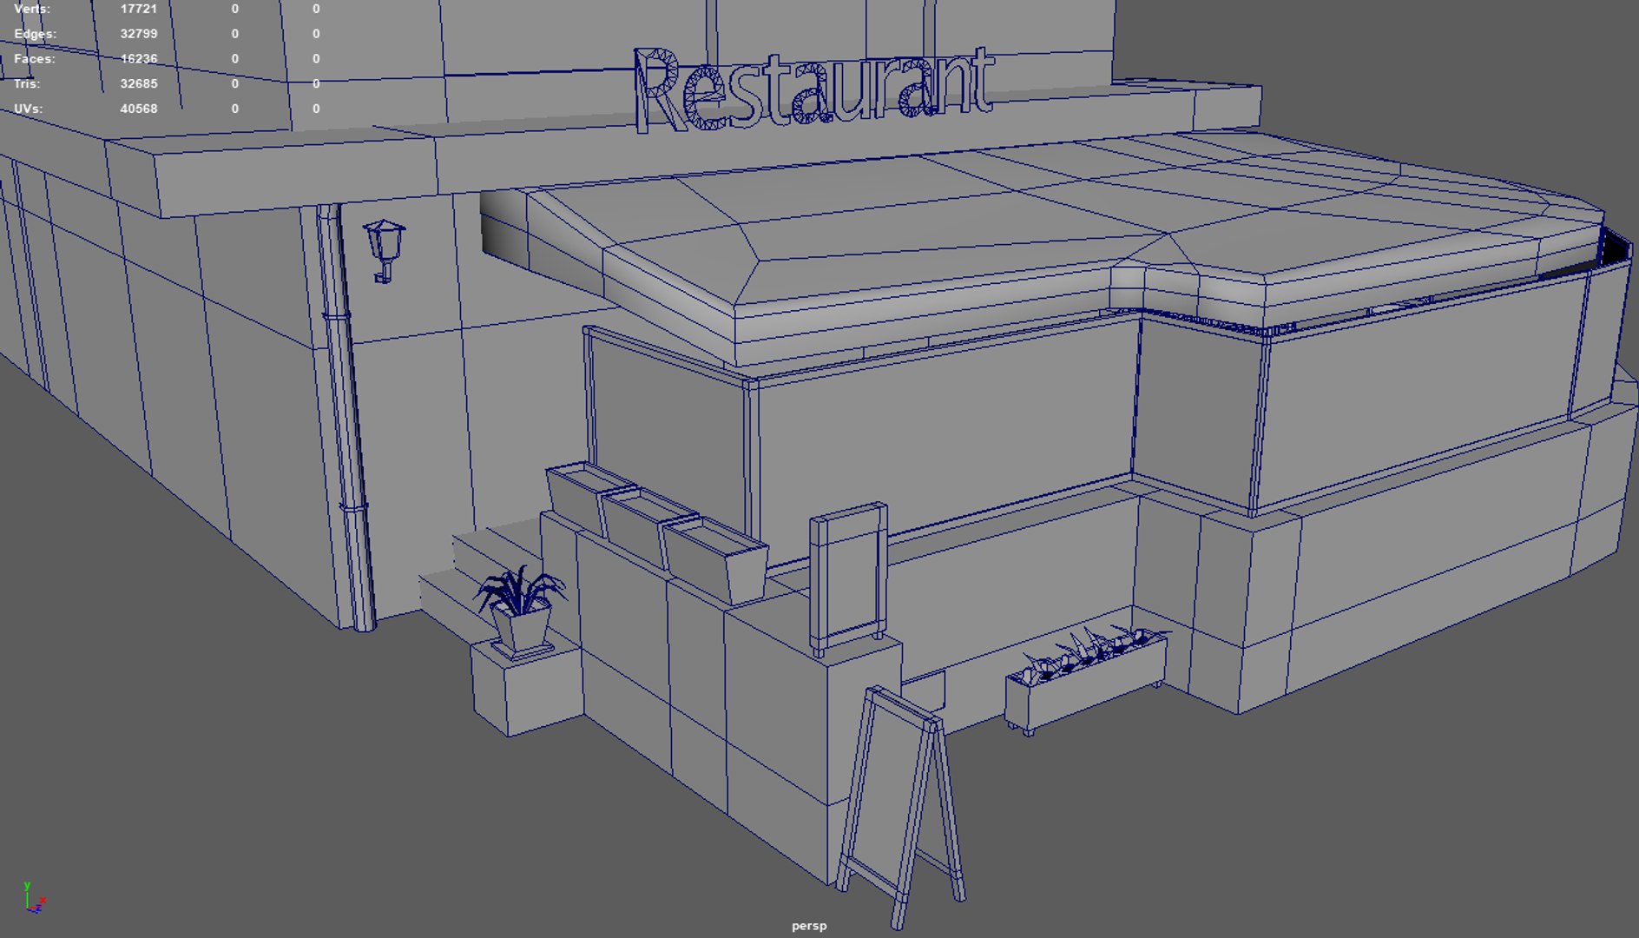Click the Edges count value 32799
Screen dimensions: 1639x938
coord(139,34)
